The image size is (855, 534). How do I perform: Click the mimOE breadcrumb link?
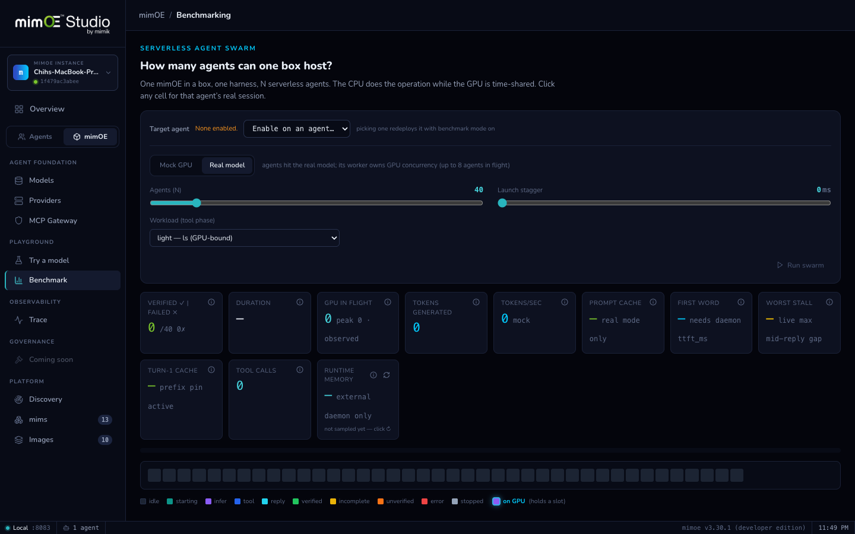click(152, 15)
